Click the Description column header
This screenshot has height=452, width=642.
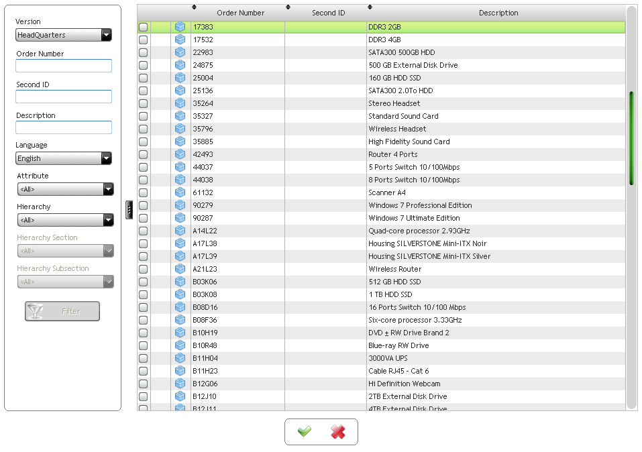[x=498, y=13]
